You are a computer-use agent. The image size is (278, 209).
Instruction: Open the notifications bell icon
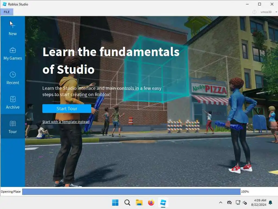coord(271,202)
